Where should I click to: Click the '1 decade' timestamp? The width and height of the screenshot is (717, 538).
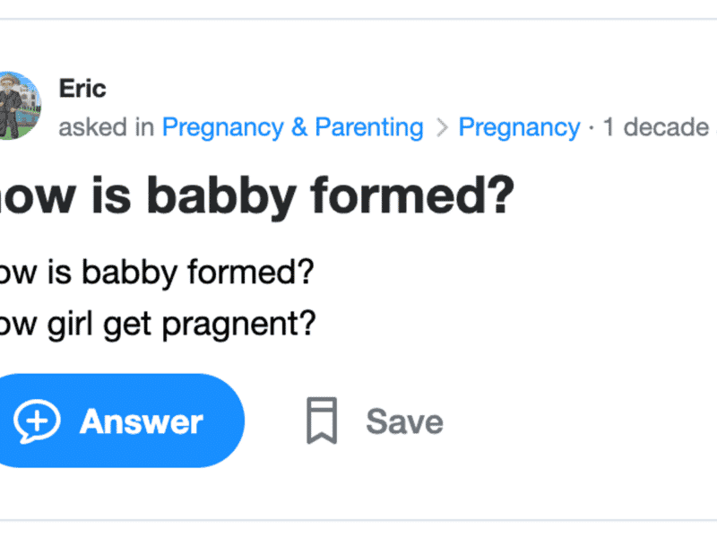[x=656, y=127]
